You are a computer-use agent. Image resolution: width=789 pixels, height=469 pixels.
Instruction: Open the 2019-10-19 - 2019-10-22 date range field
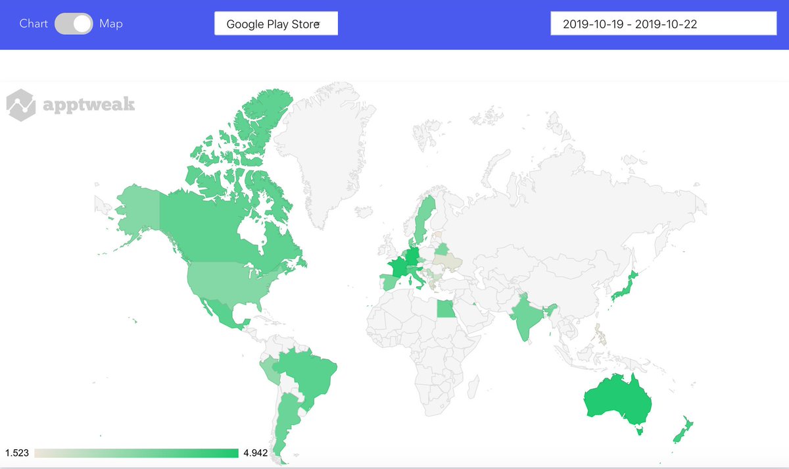pos(663,24)
